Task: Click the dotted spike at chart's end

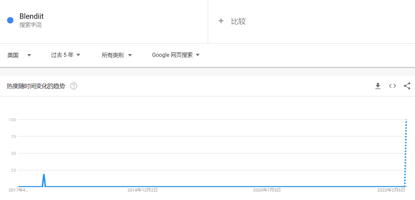Action: [405, 153]
